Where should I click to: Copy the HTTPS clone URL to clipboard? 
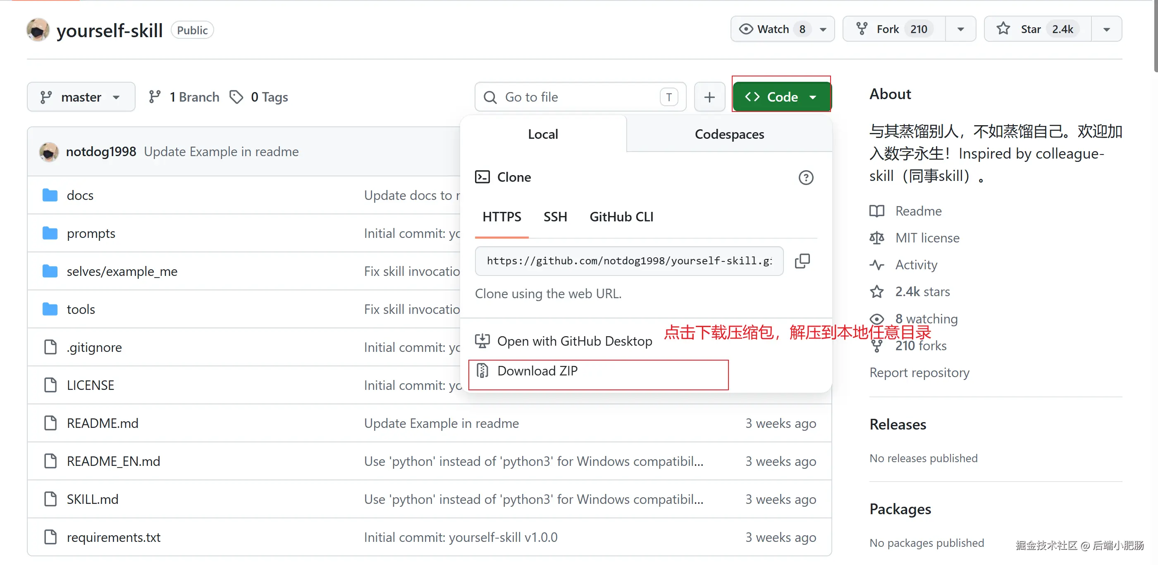802,261
